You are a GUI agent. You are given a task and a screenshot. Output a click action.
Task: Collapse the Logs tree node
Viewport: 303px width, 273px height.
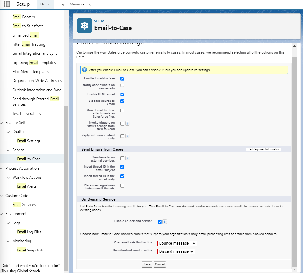tap(8, 223)
